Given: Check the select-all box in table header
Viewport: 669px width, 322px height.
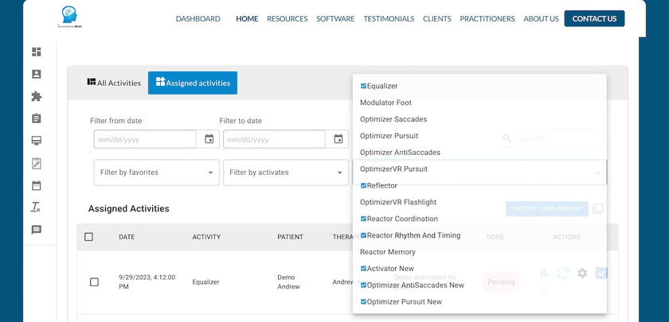Looking at the screenshot, I should pos(88,237).
